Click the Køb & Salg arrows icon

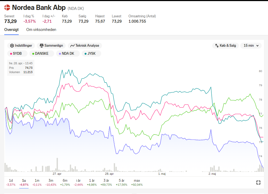coord(217,45)
